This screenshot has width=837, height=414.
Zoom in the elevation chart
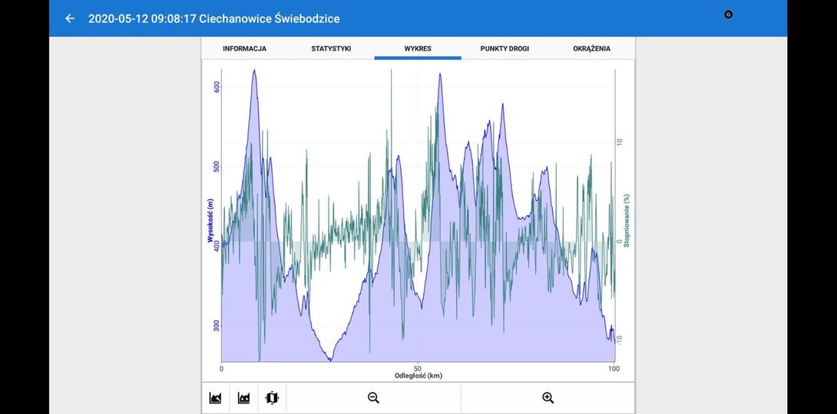pos(548,397)
